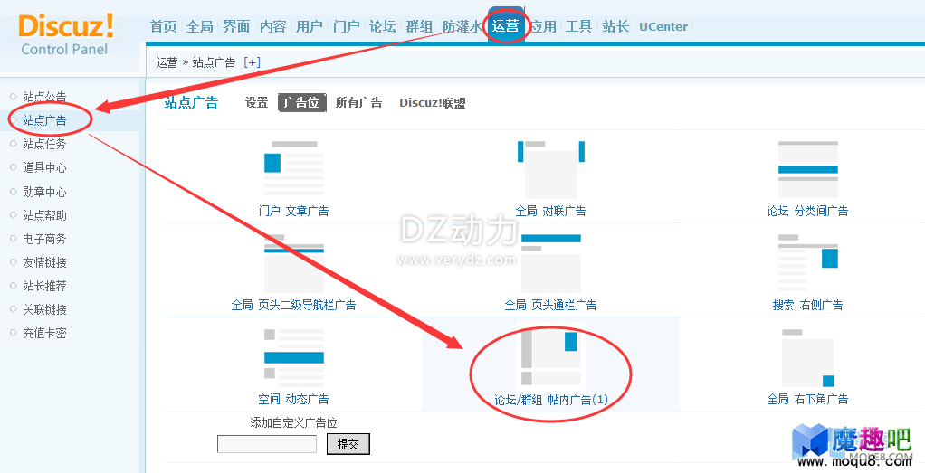Focus the 添加自定义广告位 text field

pos(267,444)
